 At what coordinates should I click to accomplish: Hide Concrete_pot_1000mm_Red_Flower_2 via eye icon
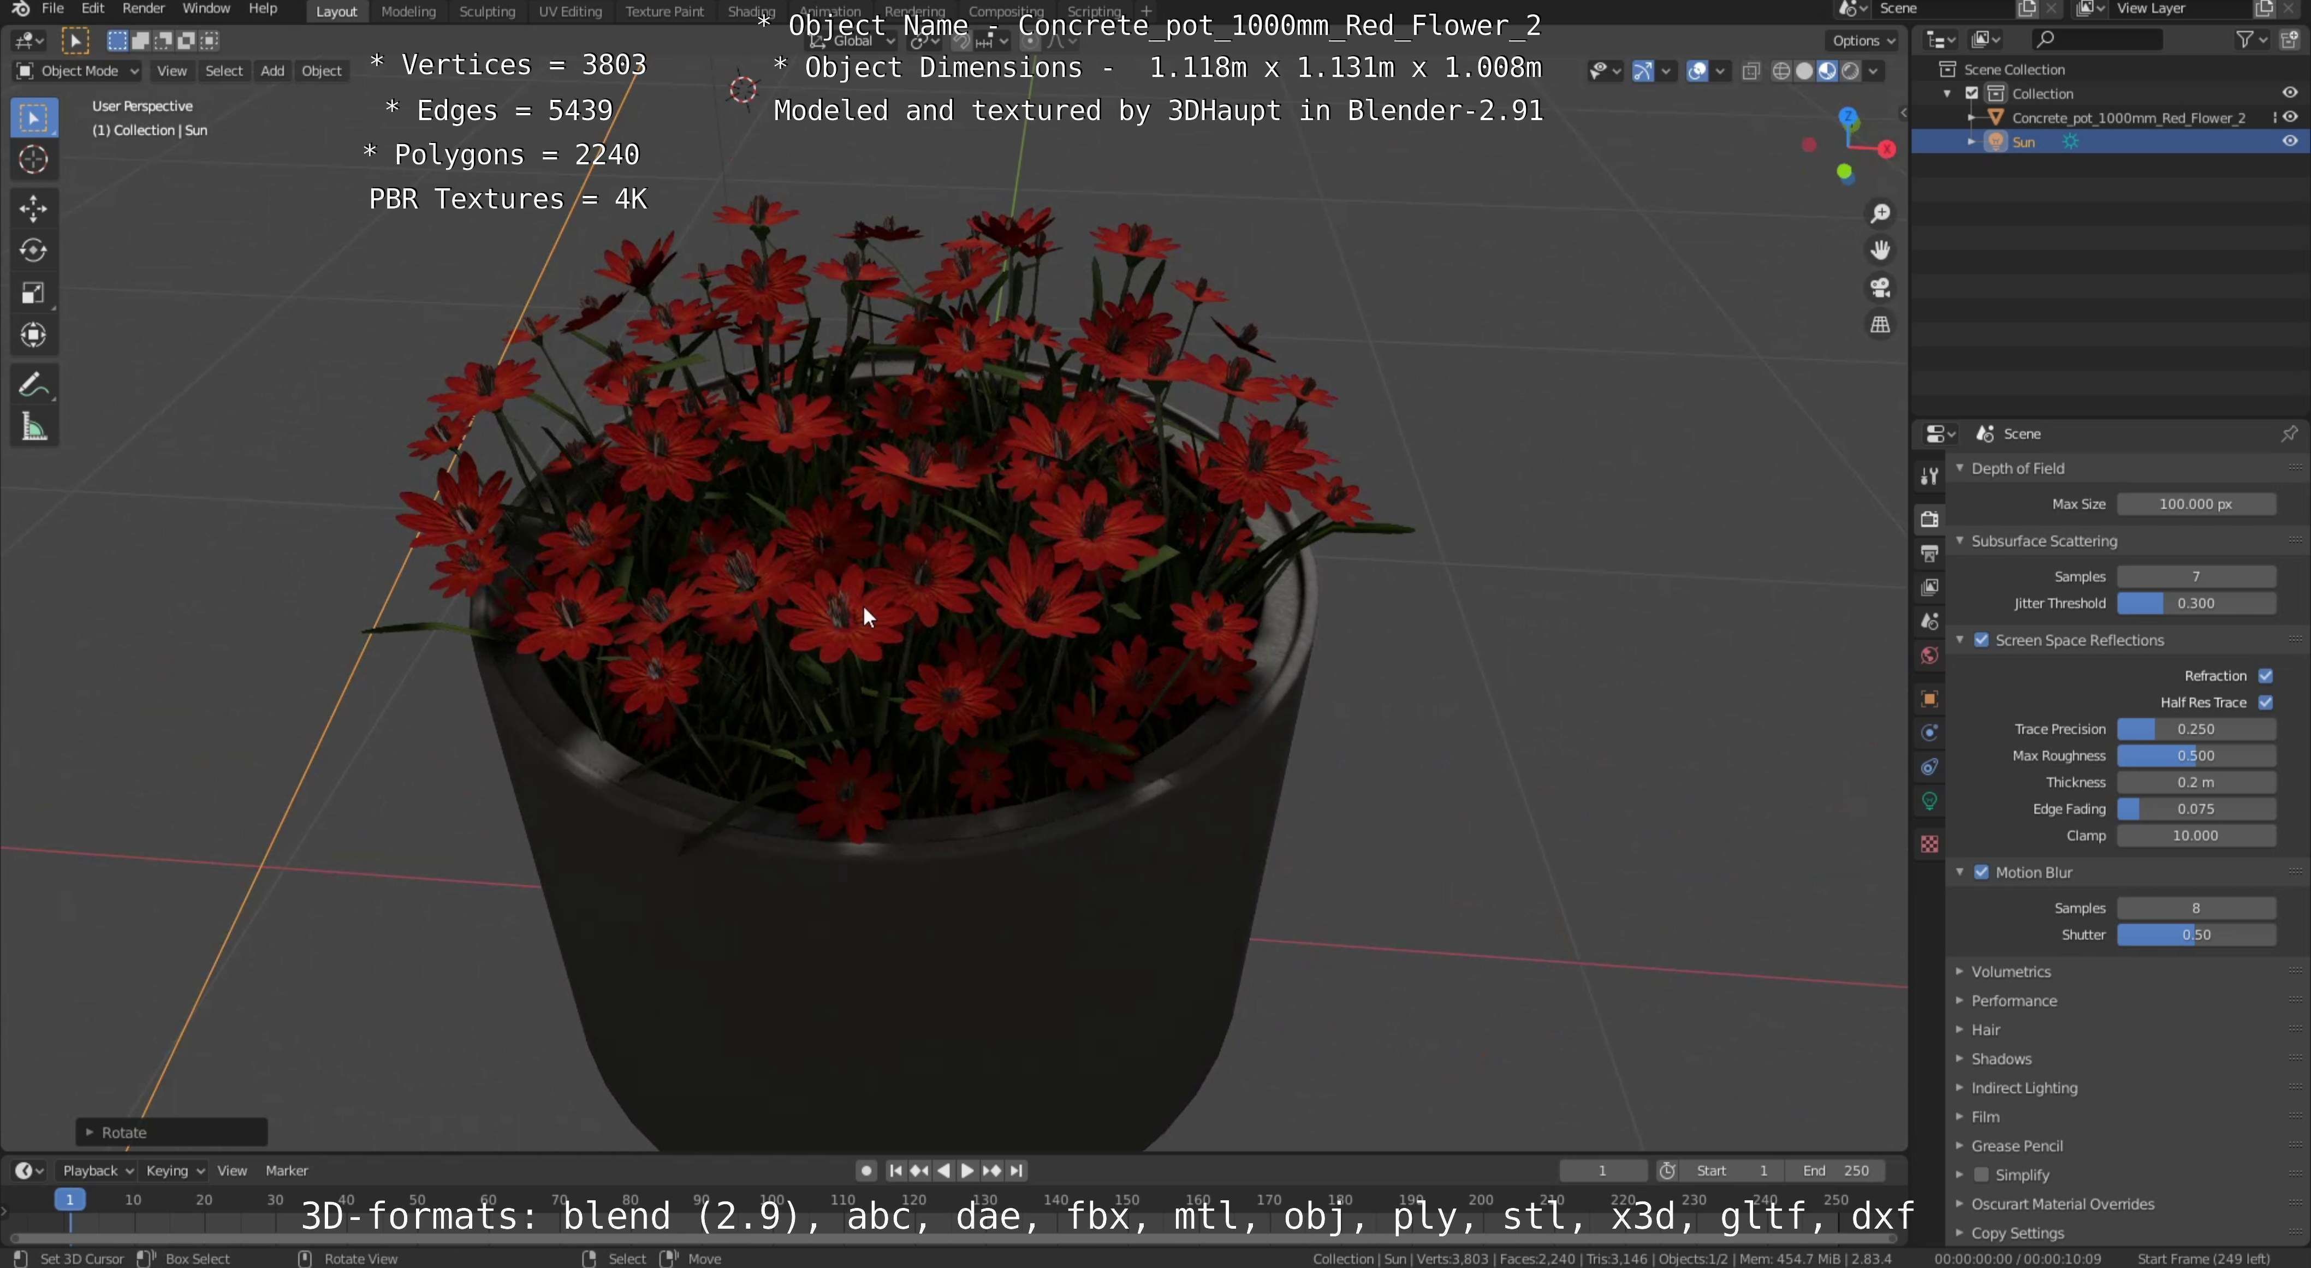click(x=2290, y=117)
